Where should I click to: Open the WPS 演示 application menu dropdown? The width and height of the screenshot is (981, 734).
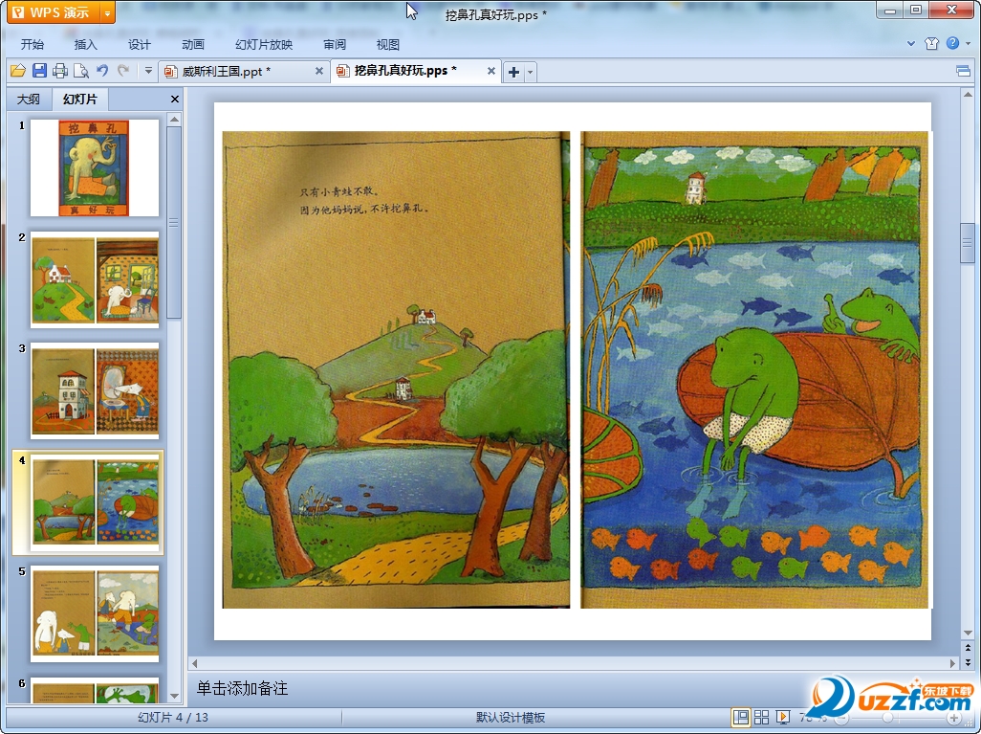click(108, 12)
